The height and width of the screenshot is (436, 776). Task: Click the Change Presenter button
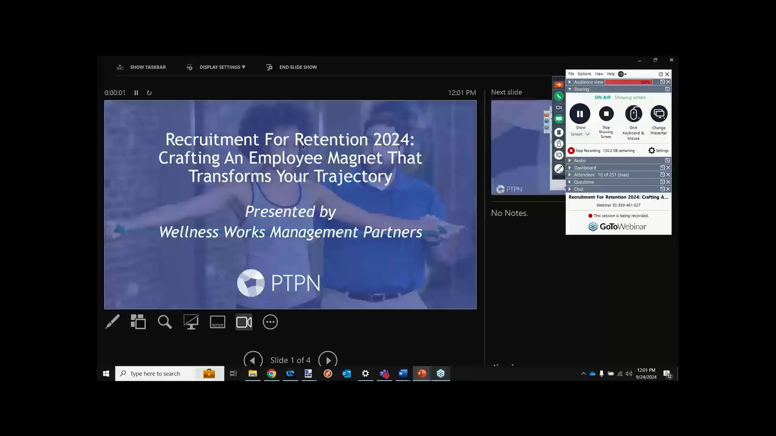[x=659, y=114]
